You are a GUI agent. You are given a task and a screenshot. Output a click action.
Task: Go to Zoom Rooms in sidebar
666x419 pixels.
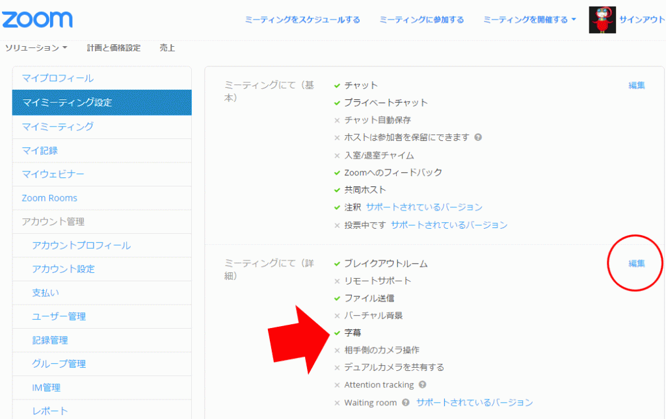(49, 198)
